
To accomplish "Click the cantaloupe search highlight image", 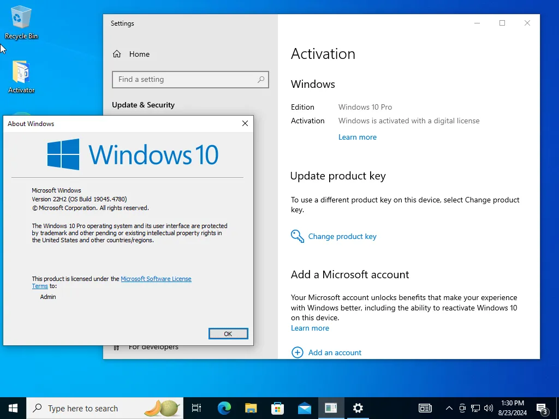I will point(162,408).
